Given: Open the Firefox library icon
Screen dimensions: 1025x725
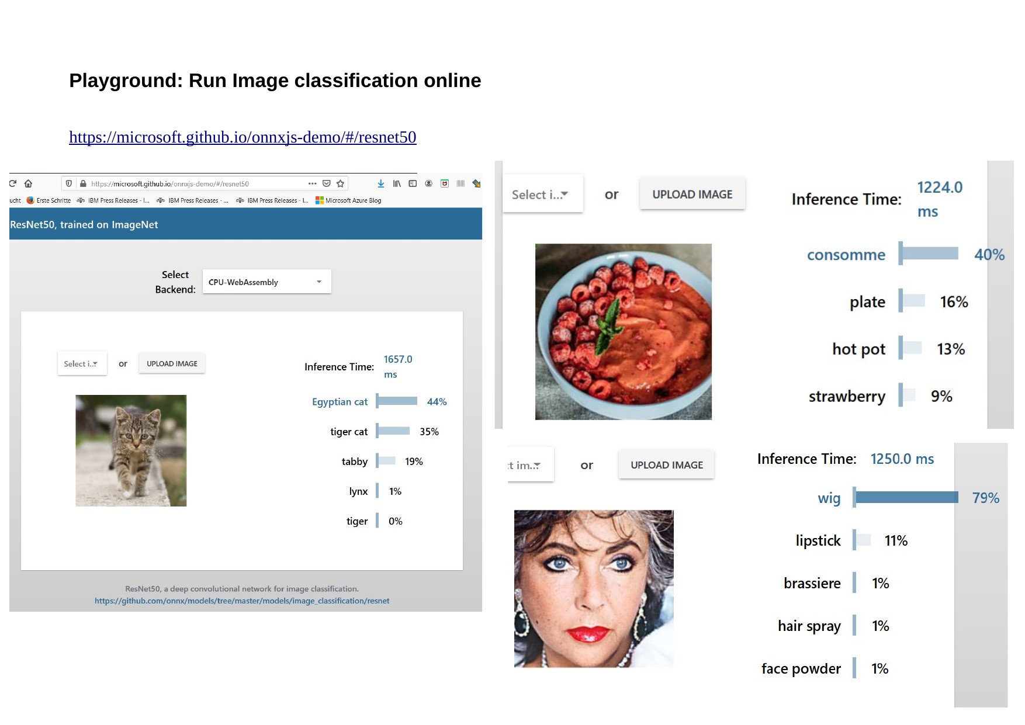Looking at the screenshot, I should (397, 183).
